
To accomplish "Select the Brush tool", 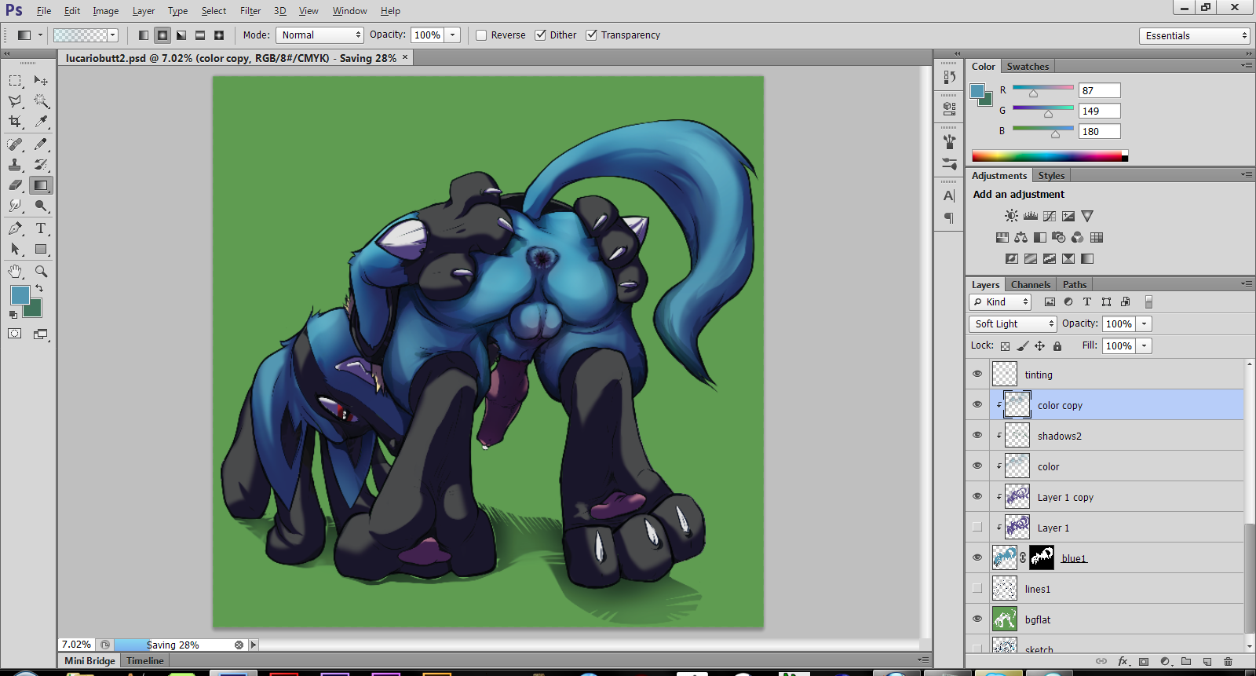I will [x=41, y=144].
